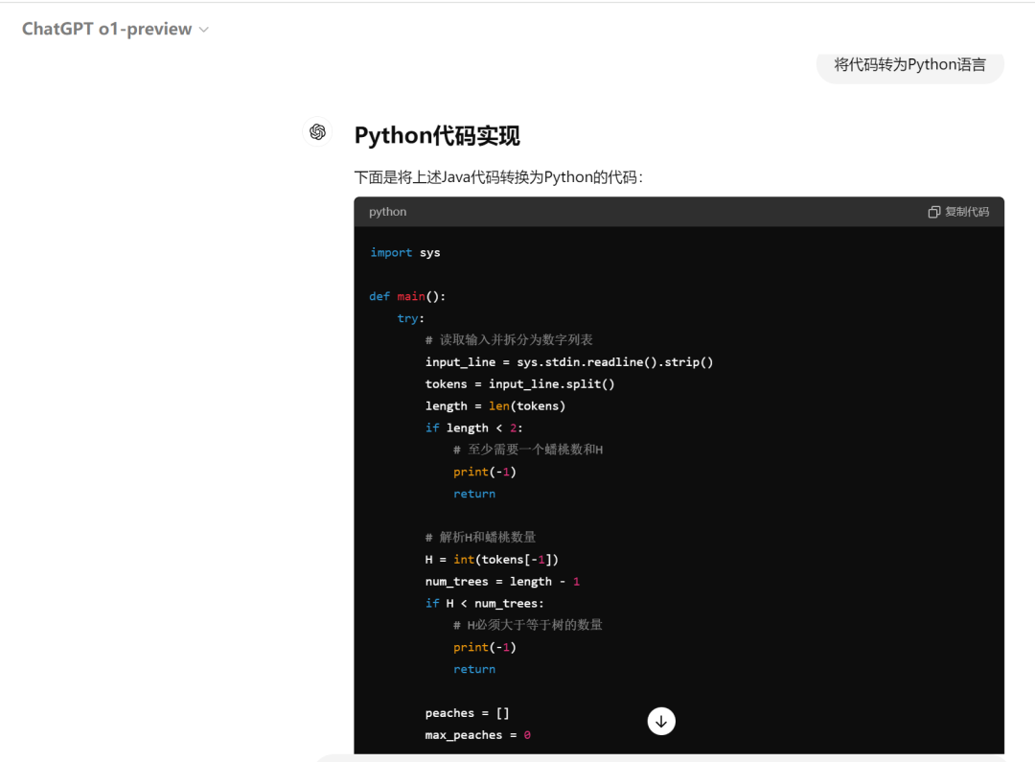The width and height of the screenshot is (1035, 762).
Task: Select the user message 将代码转为Python语言
Action: [909, 64]
